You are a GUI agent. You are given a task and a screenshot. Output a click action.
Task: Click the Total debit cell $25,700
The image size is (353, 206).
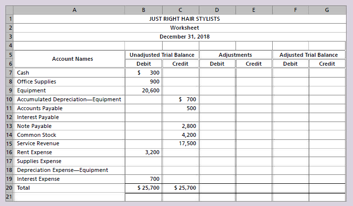pos(144,188)
